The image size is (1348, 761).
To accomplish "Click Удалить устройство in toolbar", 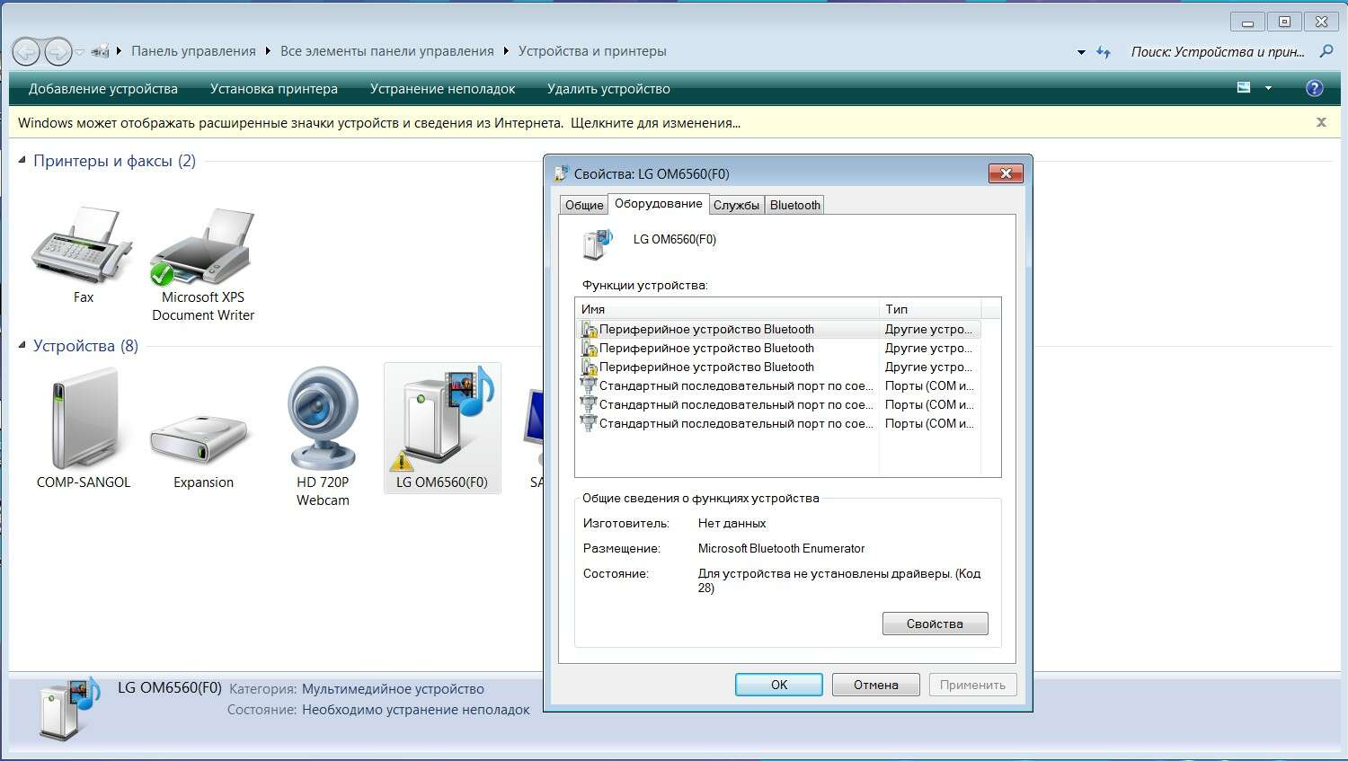I will point(608,89).
